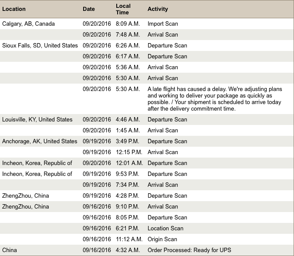Click the 3:49 P.M. time cell

point(128,141)
